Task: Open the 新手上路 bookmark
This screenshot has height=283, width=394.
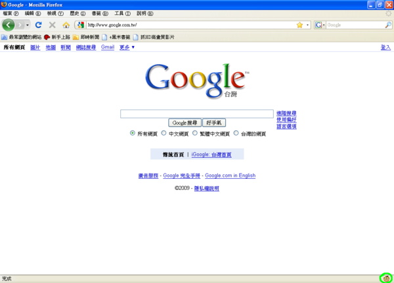Action: (57, 37)
